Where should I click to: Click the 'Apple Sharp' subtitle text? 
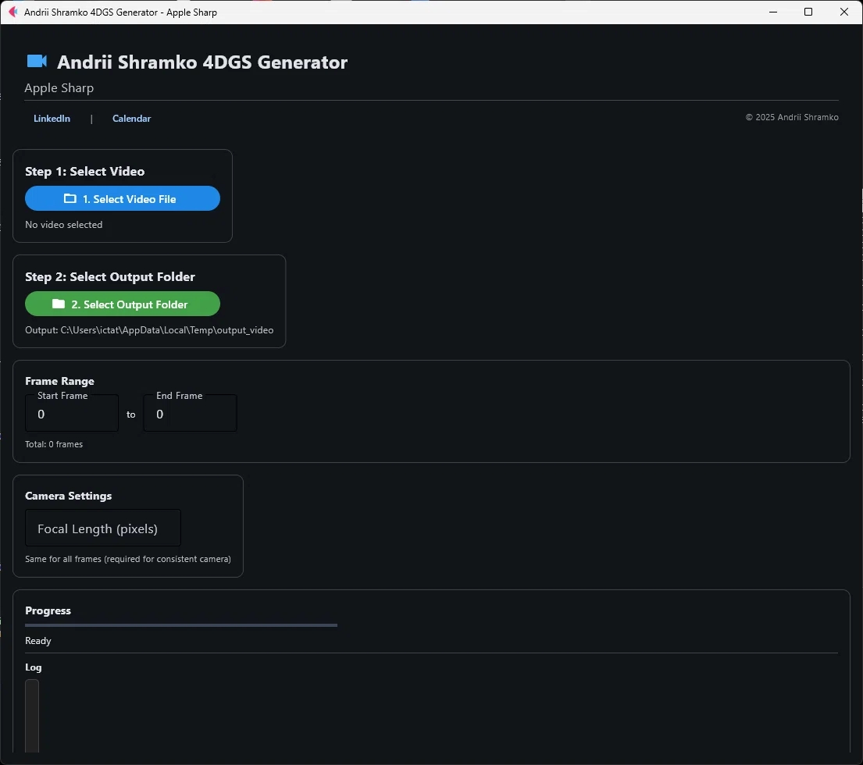(x=59, y=88)
